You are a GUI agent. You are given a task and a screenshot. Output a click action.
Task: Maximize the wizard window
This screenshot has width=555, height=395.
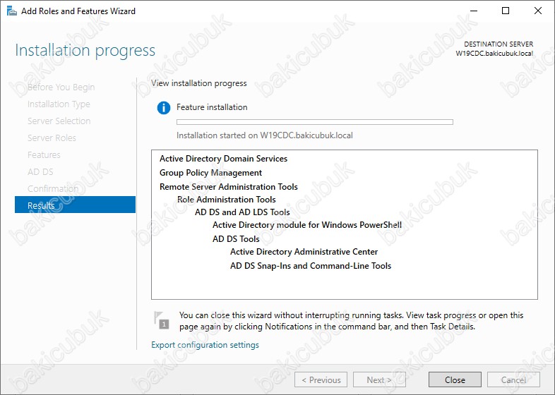click(506, 11)
